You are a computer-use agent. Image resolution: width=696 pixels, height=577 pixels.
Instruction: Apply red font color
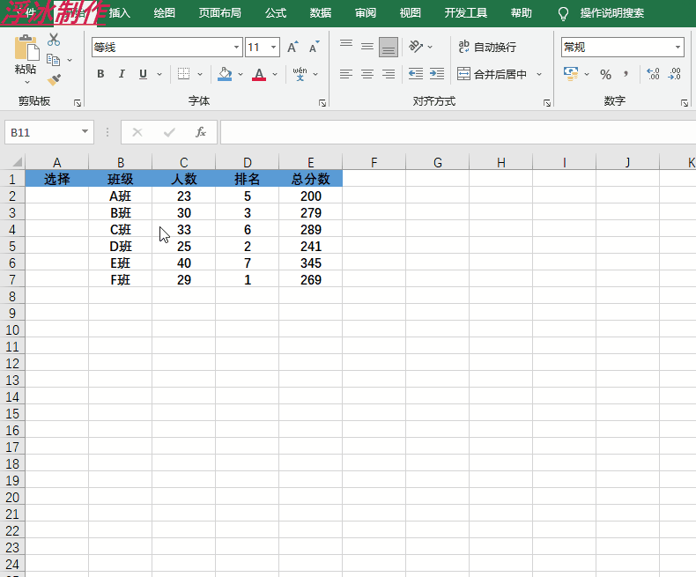[x=259, y=74]
